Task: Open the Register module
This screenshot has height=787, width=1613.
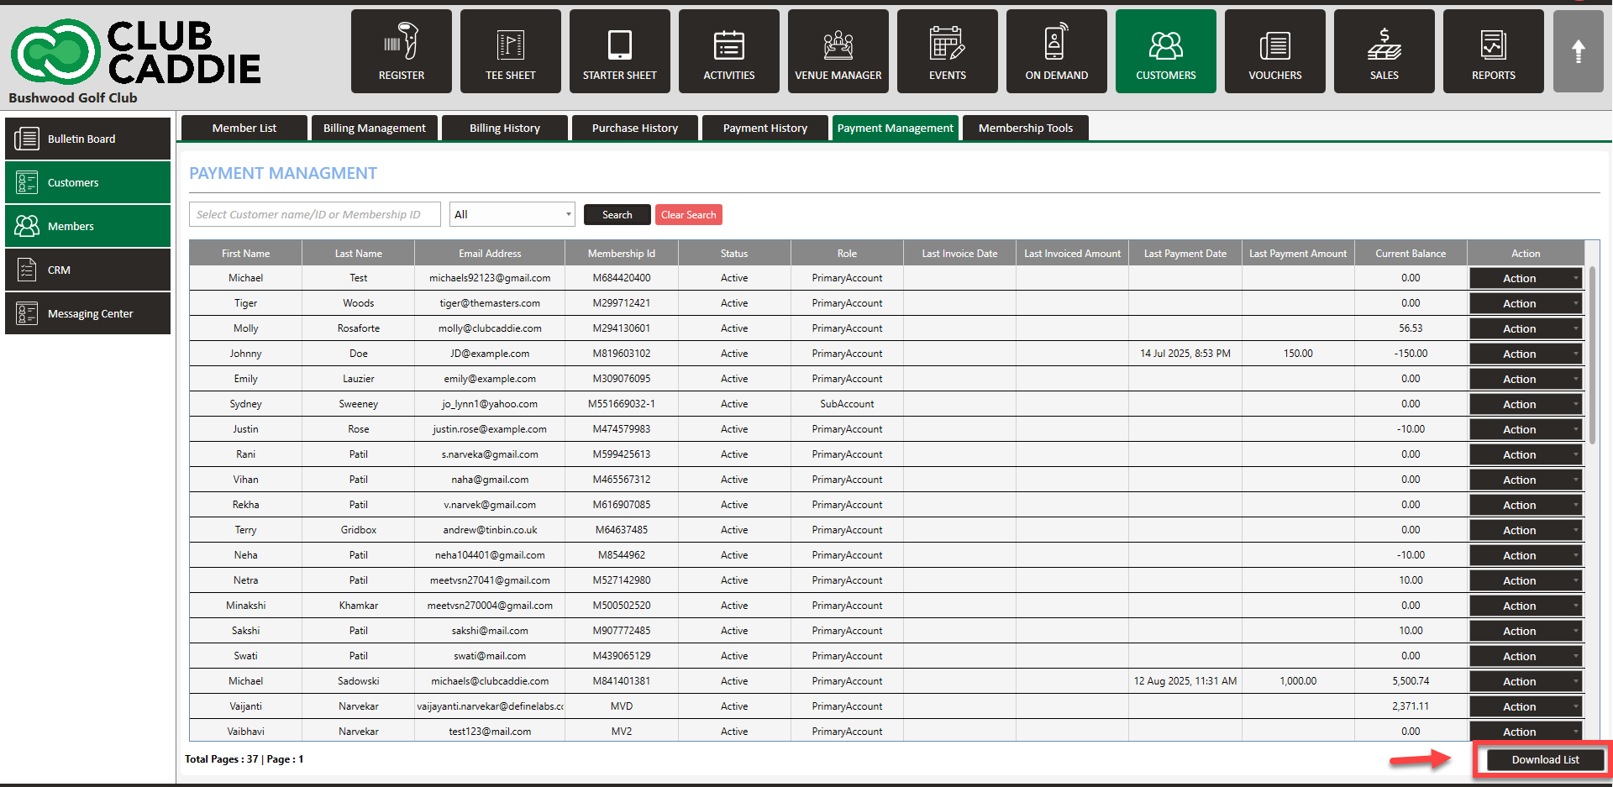Action: click(401, 51)
